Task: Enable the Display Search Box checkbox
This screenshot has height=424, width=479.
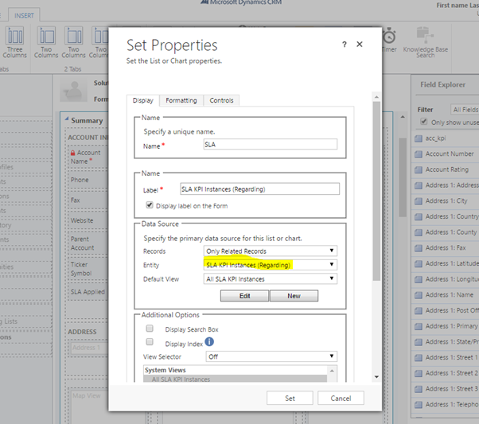Action: 150,329
